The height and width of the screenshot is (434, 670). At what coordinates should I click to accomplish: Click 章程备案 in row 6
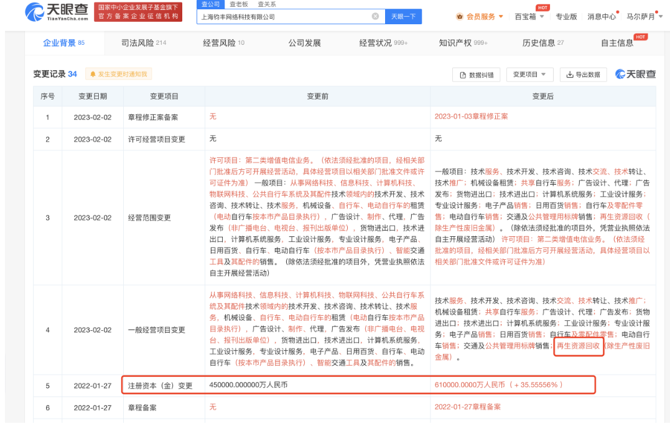(x=142, y=408)
